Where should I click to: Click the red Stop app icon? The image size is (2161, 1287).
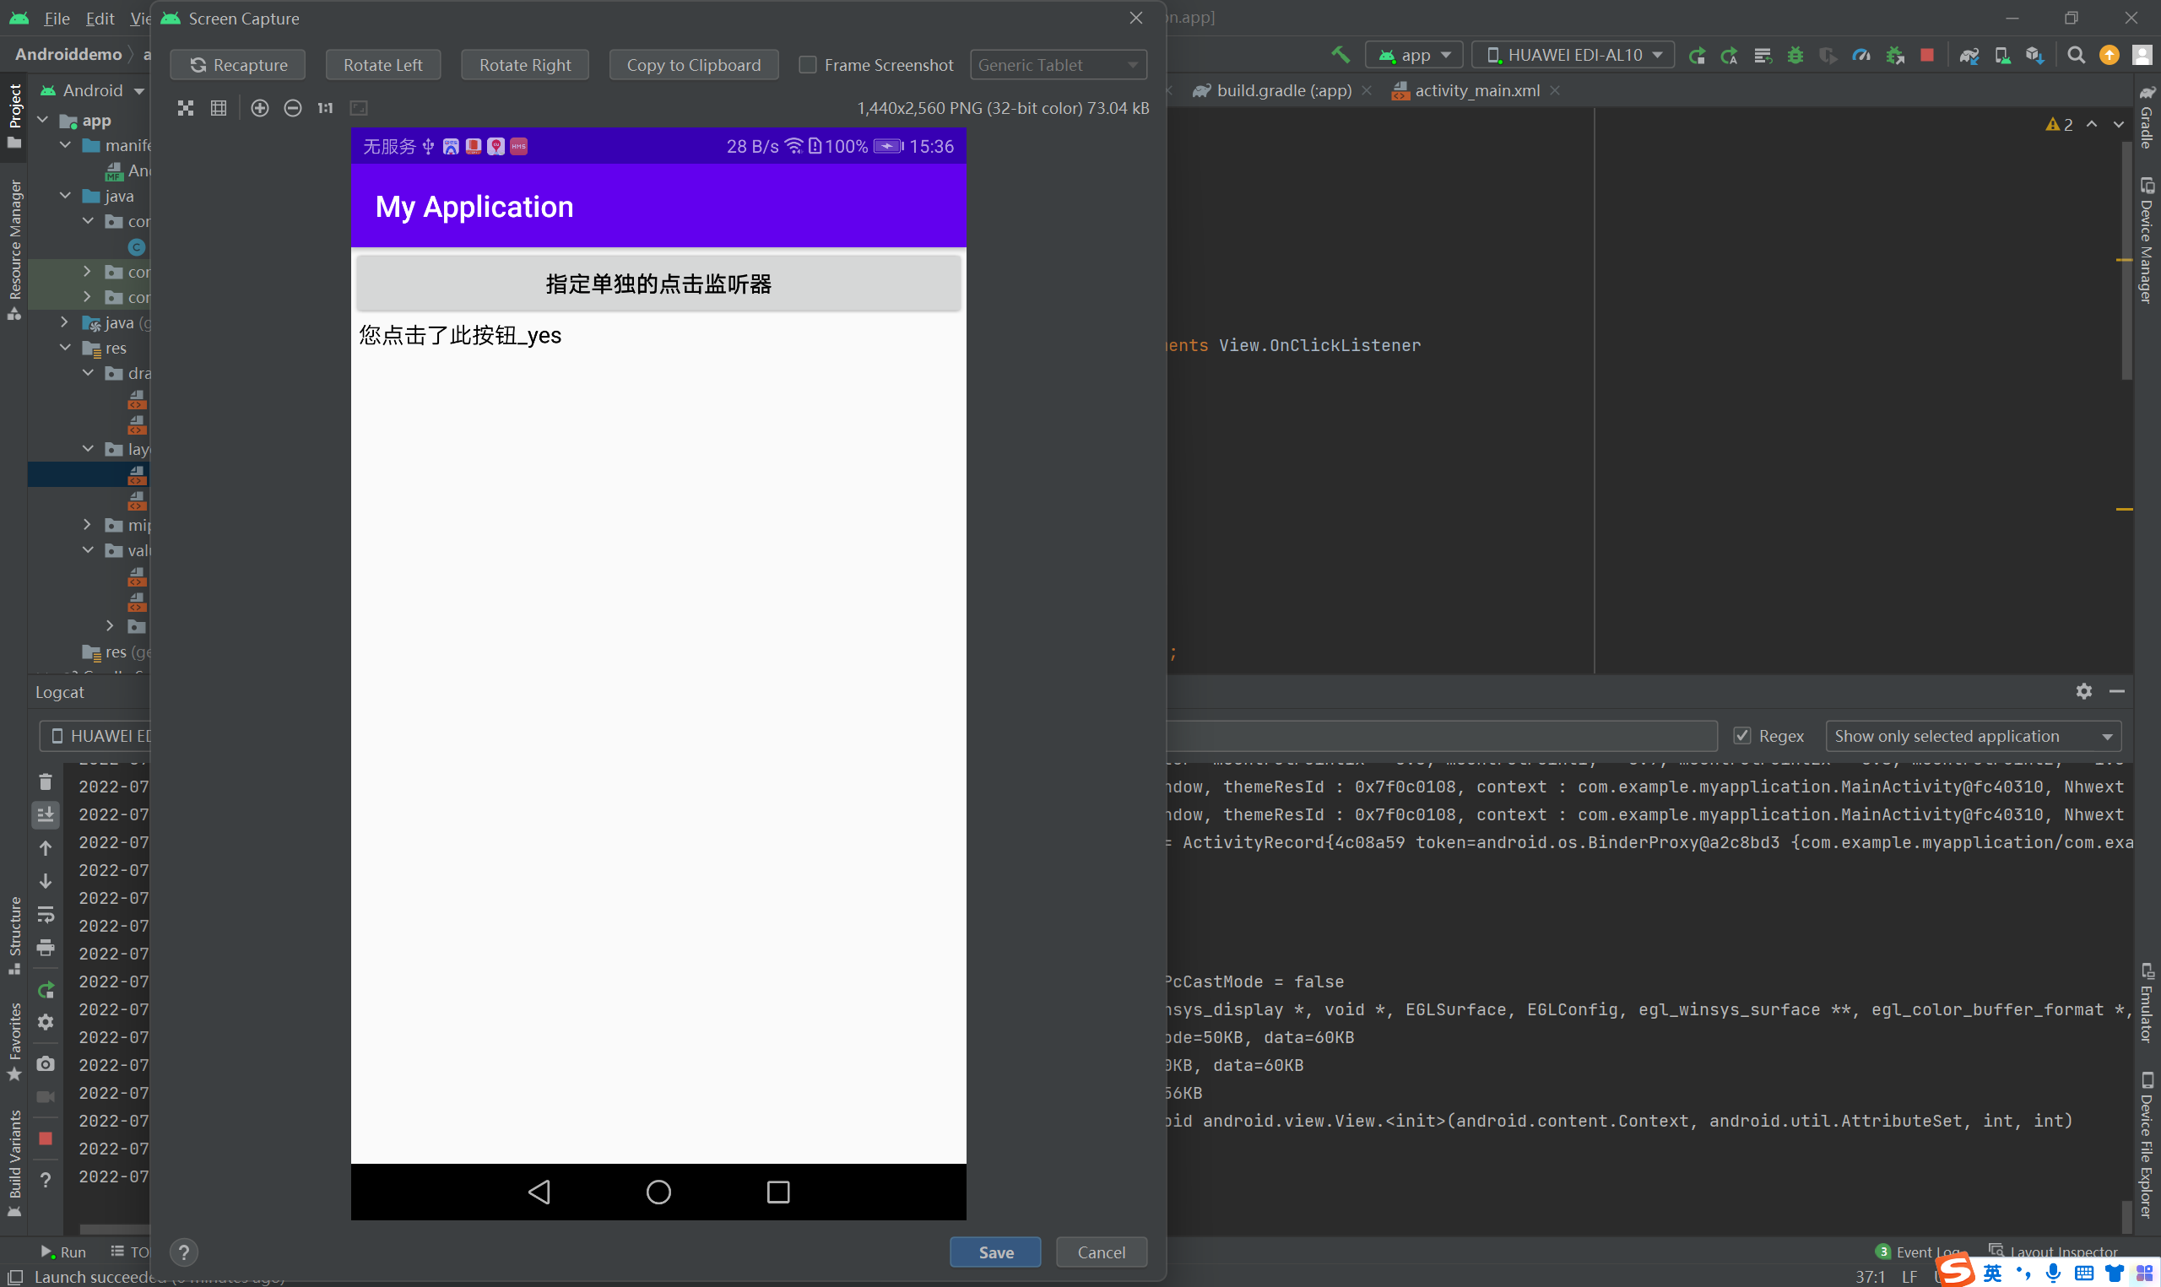[1927, 55]
